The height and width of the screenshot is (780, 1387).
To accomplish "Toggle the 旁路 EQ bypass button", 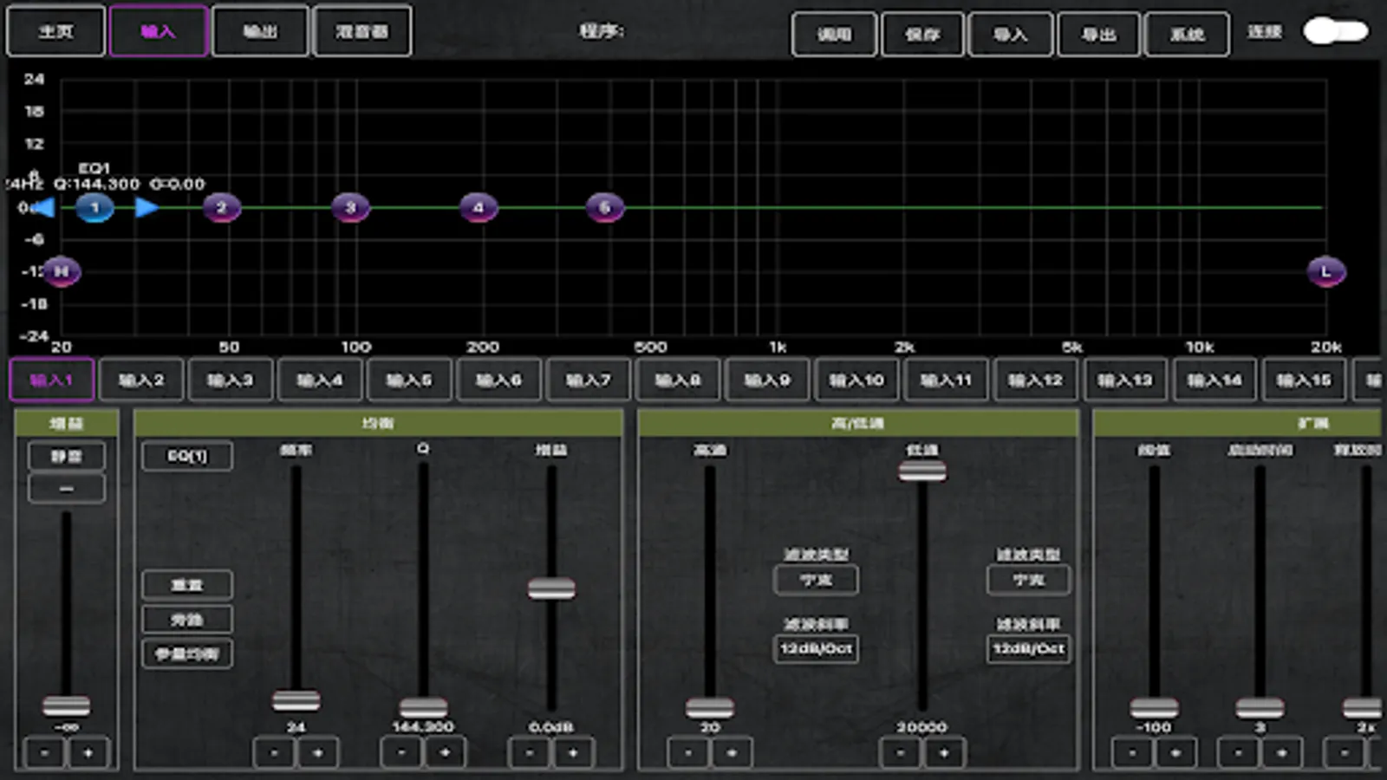I will tap(187, 620).
